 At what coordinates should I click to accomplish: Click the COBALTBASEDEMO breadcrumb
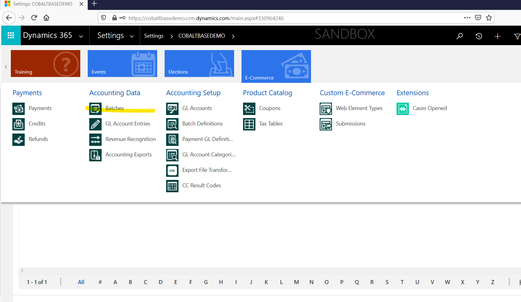pyautogui.click(x=202, y=36)
